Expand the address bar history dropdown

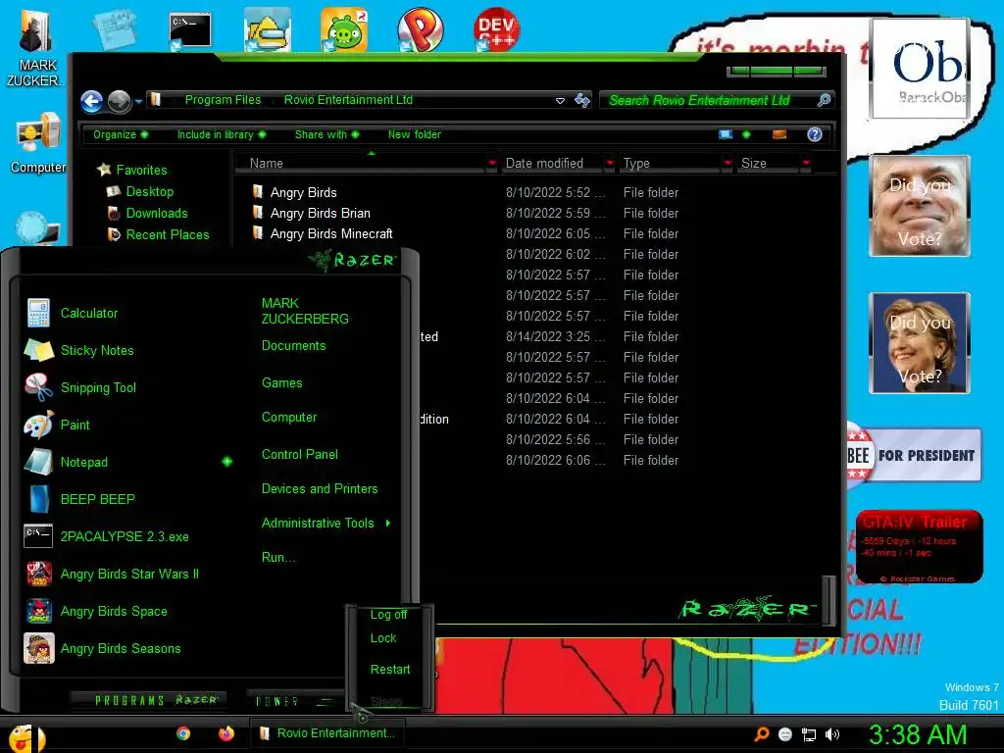click(x=560, y=101)
